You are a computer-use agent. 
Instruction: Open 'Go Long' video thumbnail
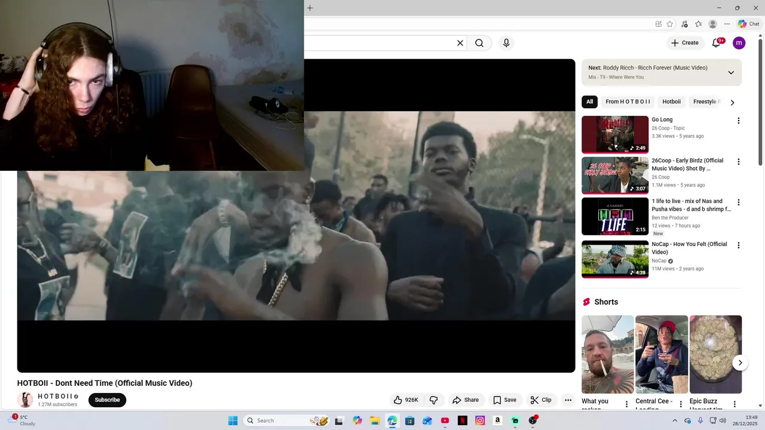(615, 134)
